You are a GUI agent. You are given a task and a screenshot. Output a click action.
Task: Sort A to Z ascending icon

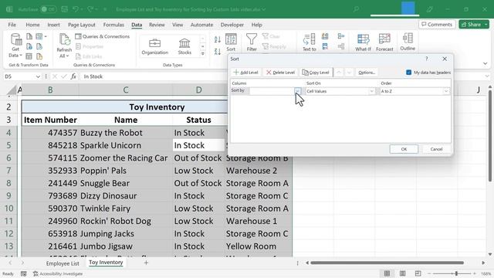point(218,39)
